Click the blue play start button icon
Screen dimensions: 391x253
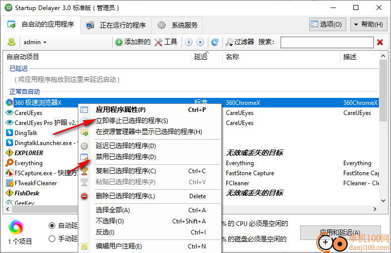click(189, 42)
